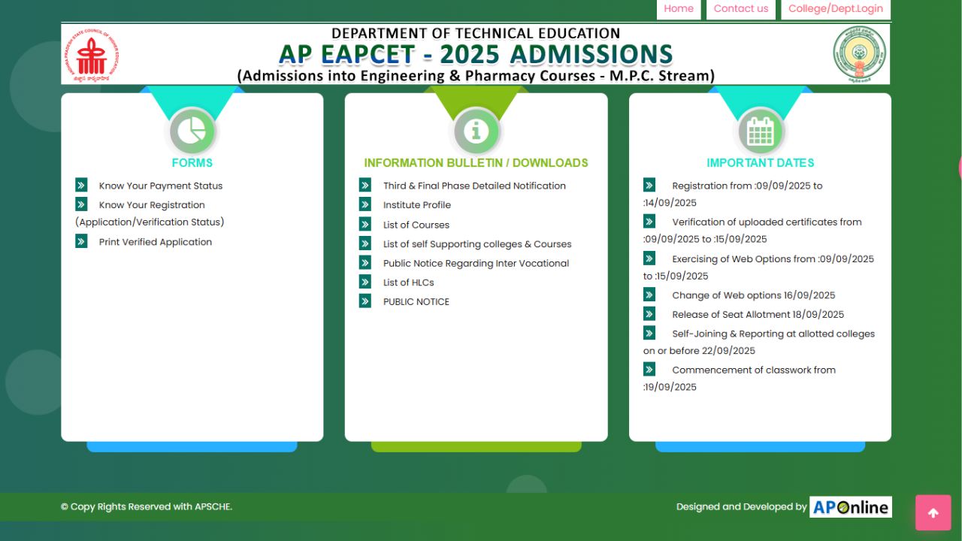Click arrow bullet beside Third & Final Phase Notification
The width and height of the screenshot is (962, 541).
coord(365,185)
